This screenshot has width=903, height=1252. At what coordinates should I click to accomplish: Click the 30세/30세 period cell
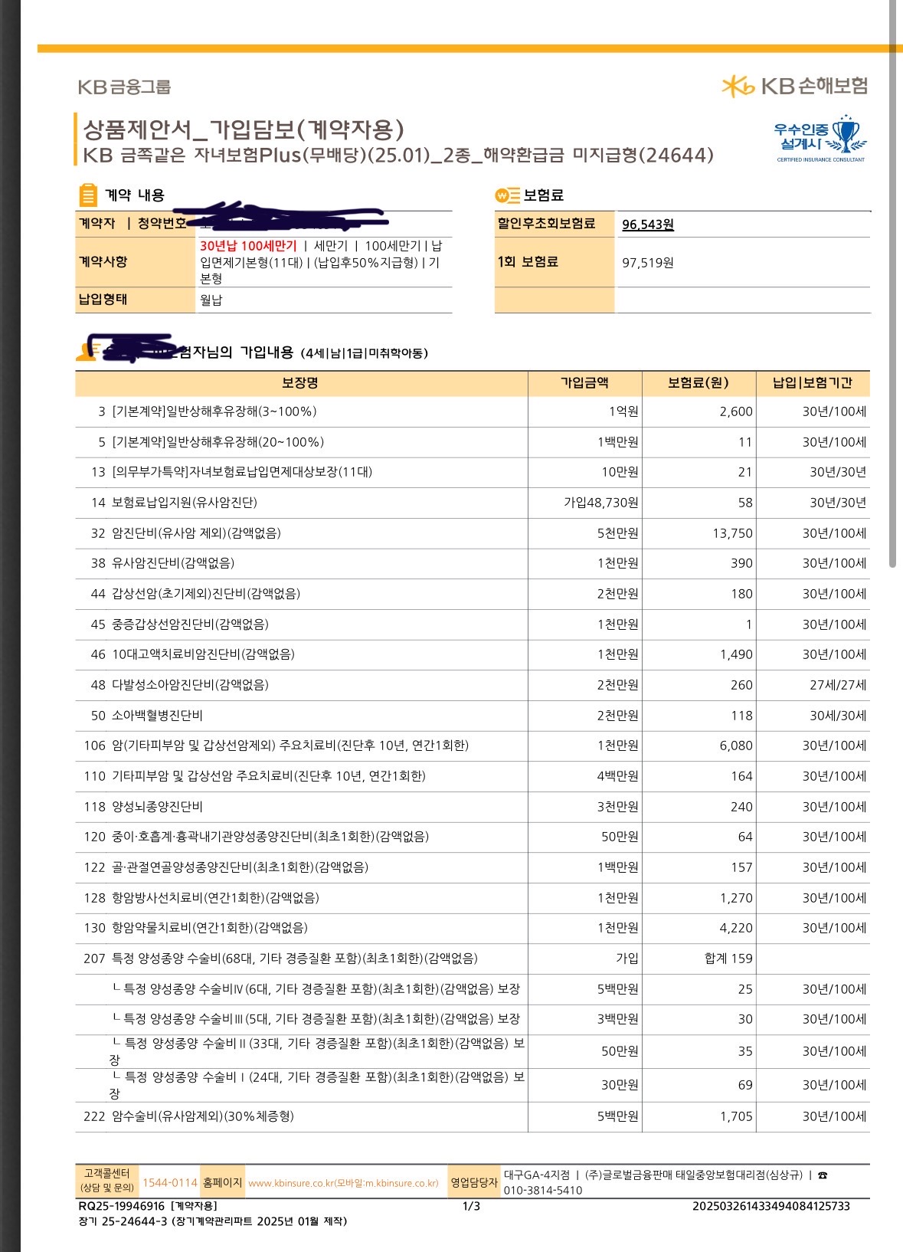(838, 716)
